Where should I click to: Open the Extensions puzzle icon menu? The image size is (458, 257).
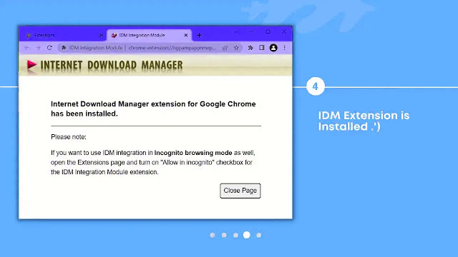pyautogui.click(x=250, y=48)
